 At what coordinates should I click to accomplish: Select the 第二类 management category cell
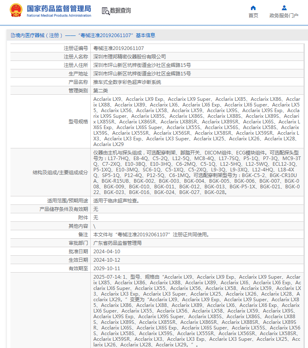tap(101, 91)
